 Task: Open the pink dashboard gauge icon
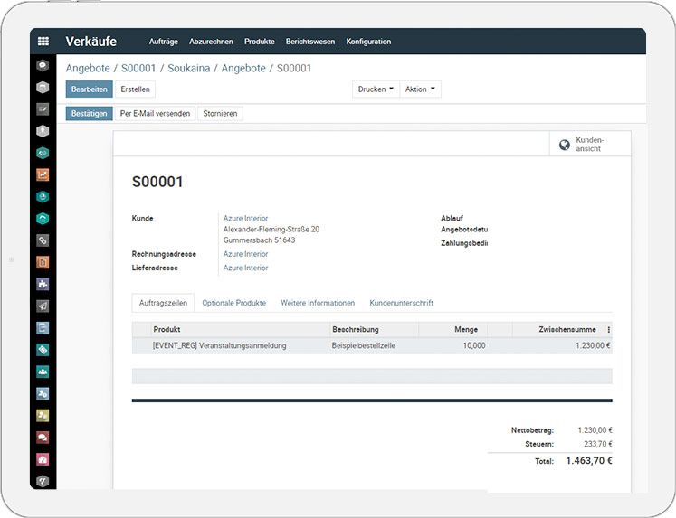[x=43, y=459]
